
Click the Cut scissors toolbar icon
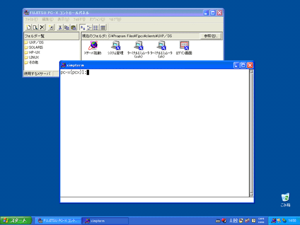(60, 27)
